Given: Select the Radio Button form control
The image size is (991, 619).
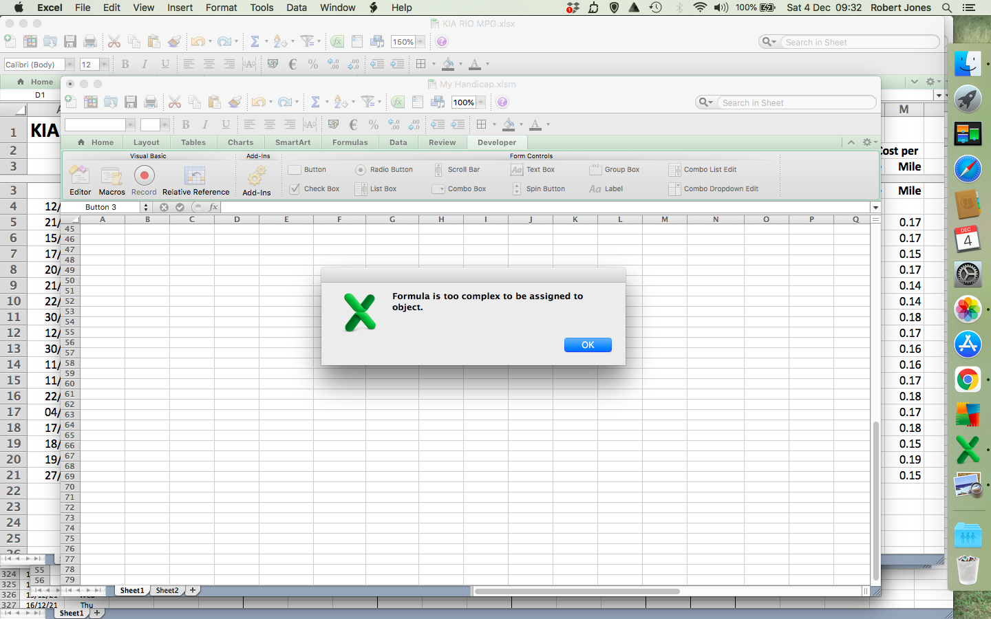Looking at the screenshot, I should [x=384, y=170].
